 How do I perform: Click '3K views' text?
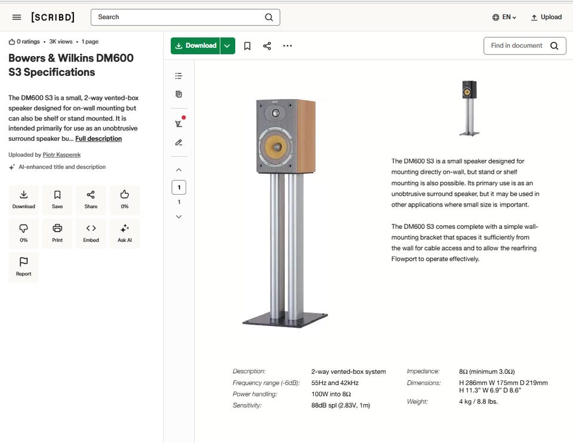coord(61,42)
